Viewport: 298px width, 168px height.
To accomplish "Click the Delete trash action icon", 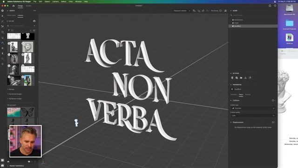I will pyautogui.click(x=232, y=78).
